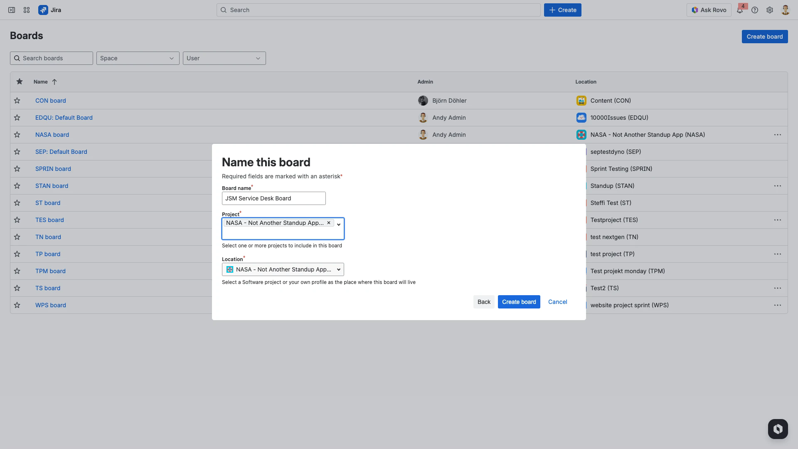The width and height of the screenshot is (798, 449).
Task: Click the Cancel link in dialog
Action: click(557, 302)
